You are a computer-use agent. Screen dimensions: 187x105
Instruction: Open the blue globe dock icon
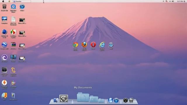coord(110,100)
